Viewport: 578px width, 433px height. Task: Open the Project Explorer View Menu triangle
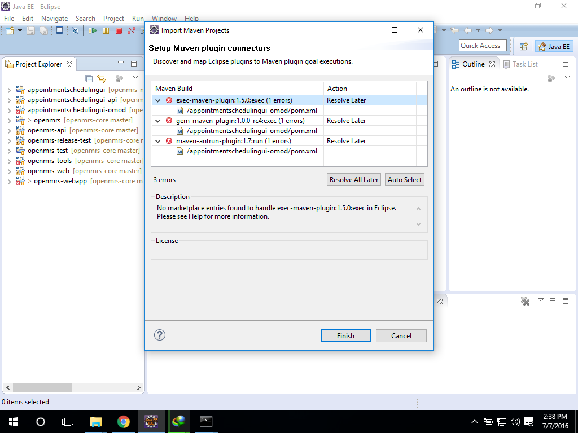coord(135,77)
